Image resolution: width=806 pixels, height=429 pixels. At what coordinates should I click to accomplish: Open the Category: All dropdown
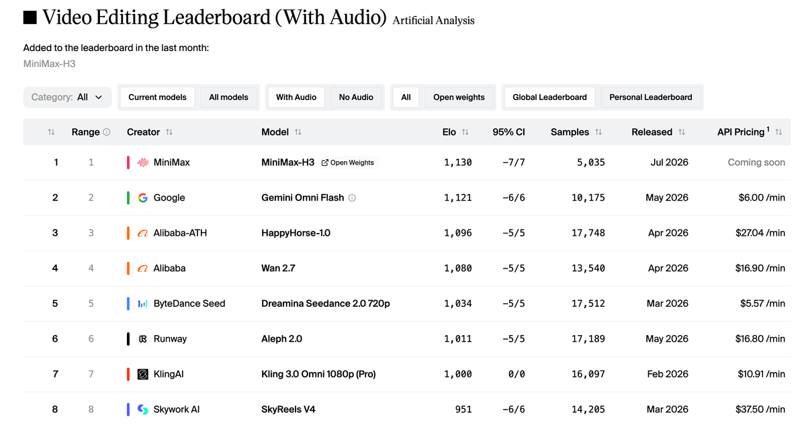coord(67,97)
